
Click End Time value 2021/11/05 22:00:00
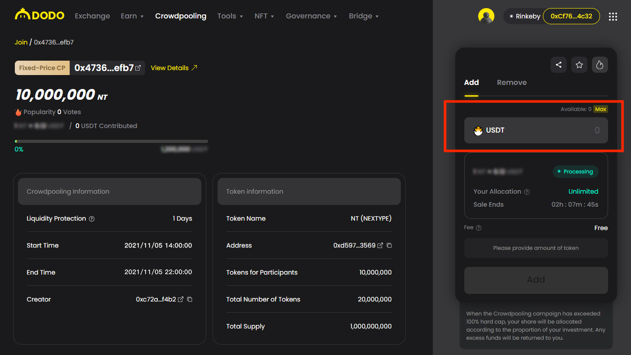point(158,272)
